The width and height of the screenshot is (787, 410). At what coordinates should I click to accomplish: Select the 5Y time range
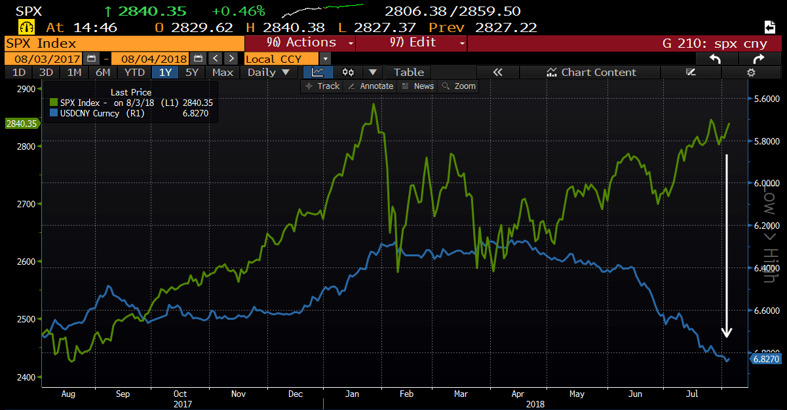point(191,73)
